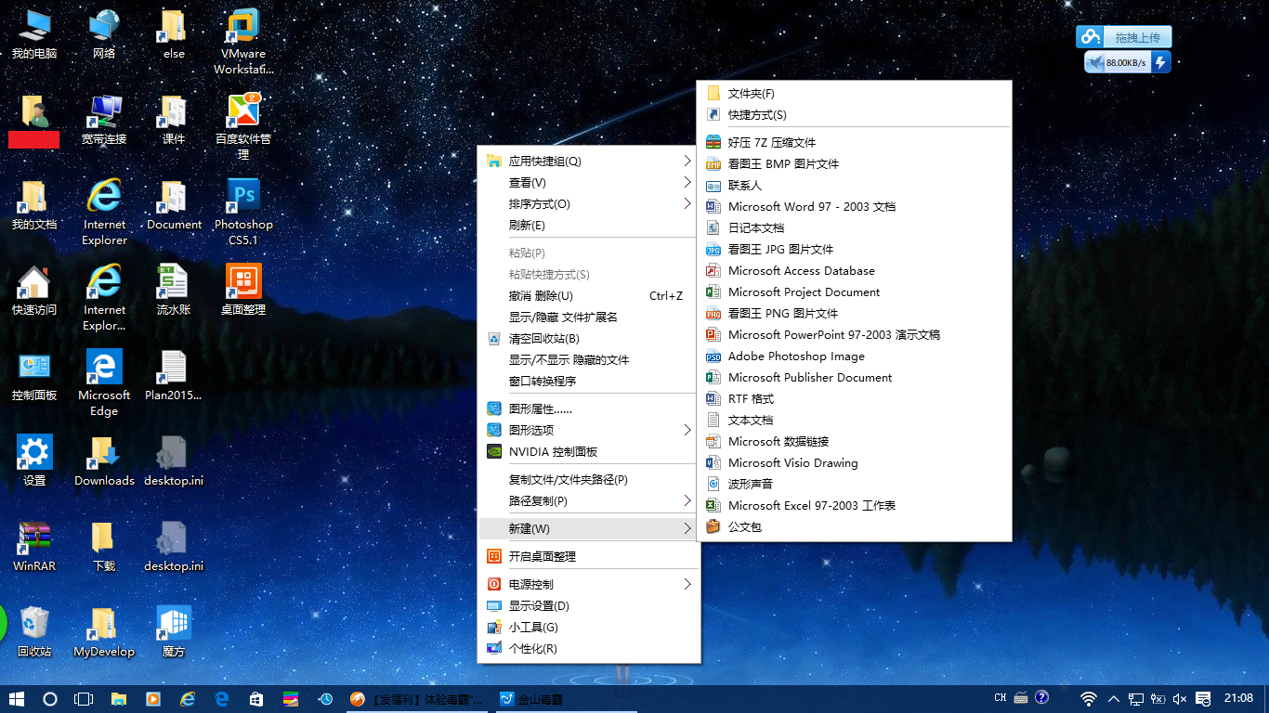
Task: Open the action center notification icon
Action: click(x=1203, y=698)
